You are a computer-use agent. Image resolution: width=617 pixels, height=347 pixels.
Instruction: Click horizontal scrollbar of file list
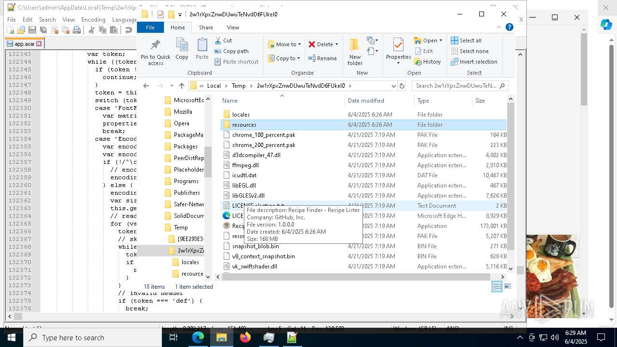pos(356,277)
